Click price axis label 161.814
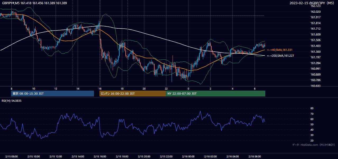This screenshot has width=338, height=159. (x=315, y=23)
